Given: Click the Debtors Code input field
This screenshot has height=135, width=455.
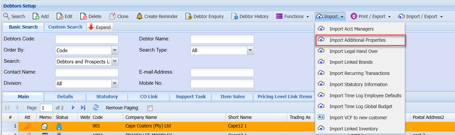Looking at the screenshot, I should coord(87,39).
